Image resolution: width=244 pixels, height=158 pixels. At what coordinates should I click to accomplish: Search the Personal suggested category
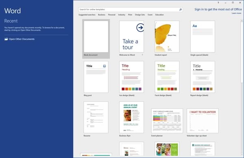pyautogui.click(x=112, y=15)
